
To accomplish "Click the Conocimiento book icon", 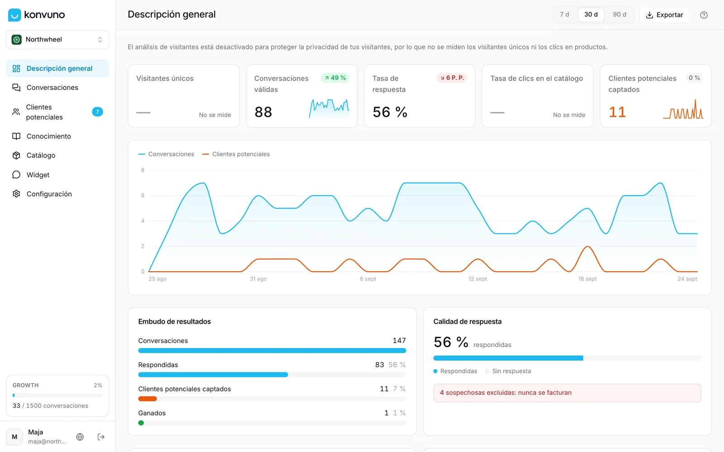I will pos(16,136).
